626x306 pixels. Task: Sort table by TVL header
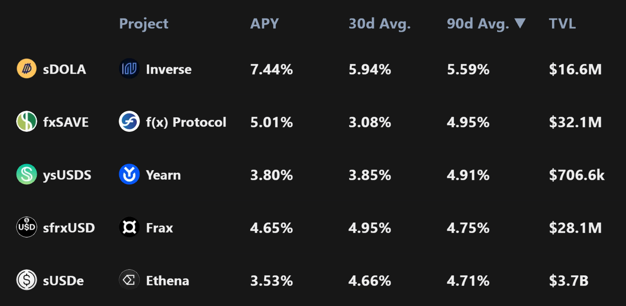(562, 24)
